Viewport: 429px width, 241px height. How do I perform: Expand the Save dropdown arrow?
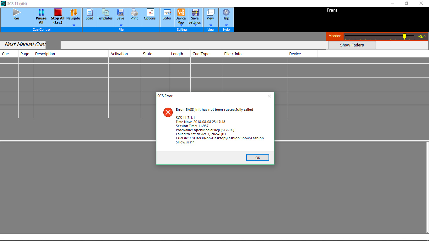(x=121, y=25)
